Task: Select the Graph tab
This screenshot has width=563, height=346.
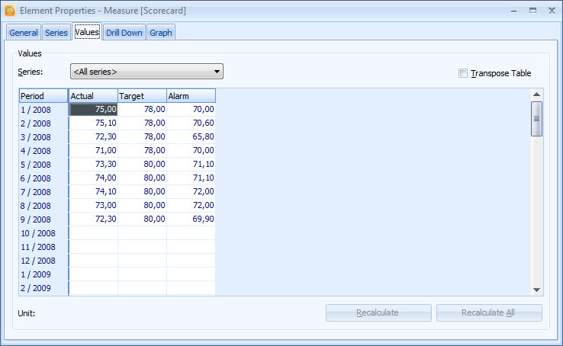Action: (x=161, y=33)
